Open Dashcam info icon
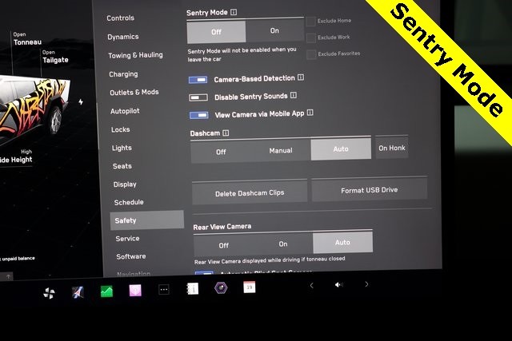This screenshot has width=512, height=341. (x=226, y=133)
